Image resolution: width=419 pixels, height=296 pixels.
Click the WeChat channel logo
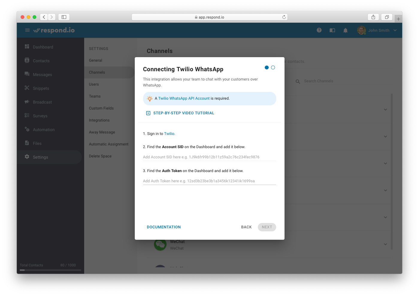tap(160, 245)
